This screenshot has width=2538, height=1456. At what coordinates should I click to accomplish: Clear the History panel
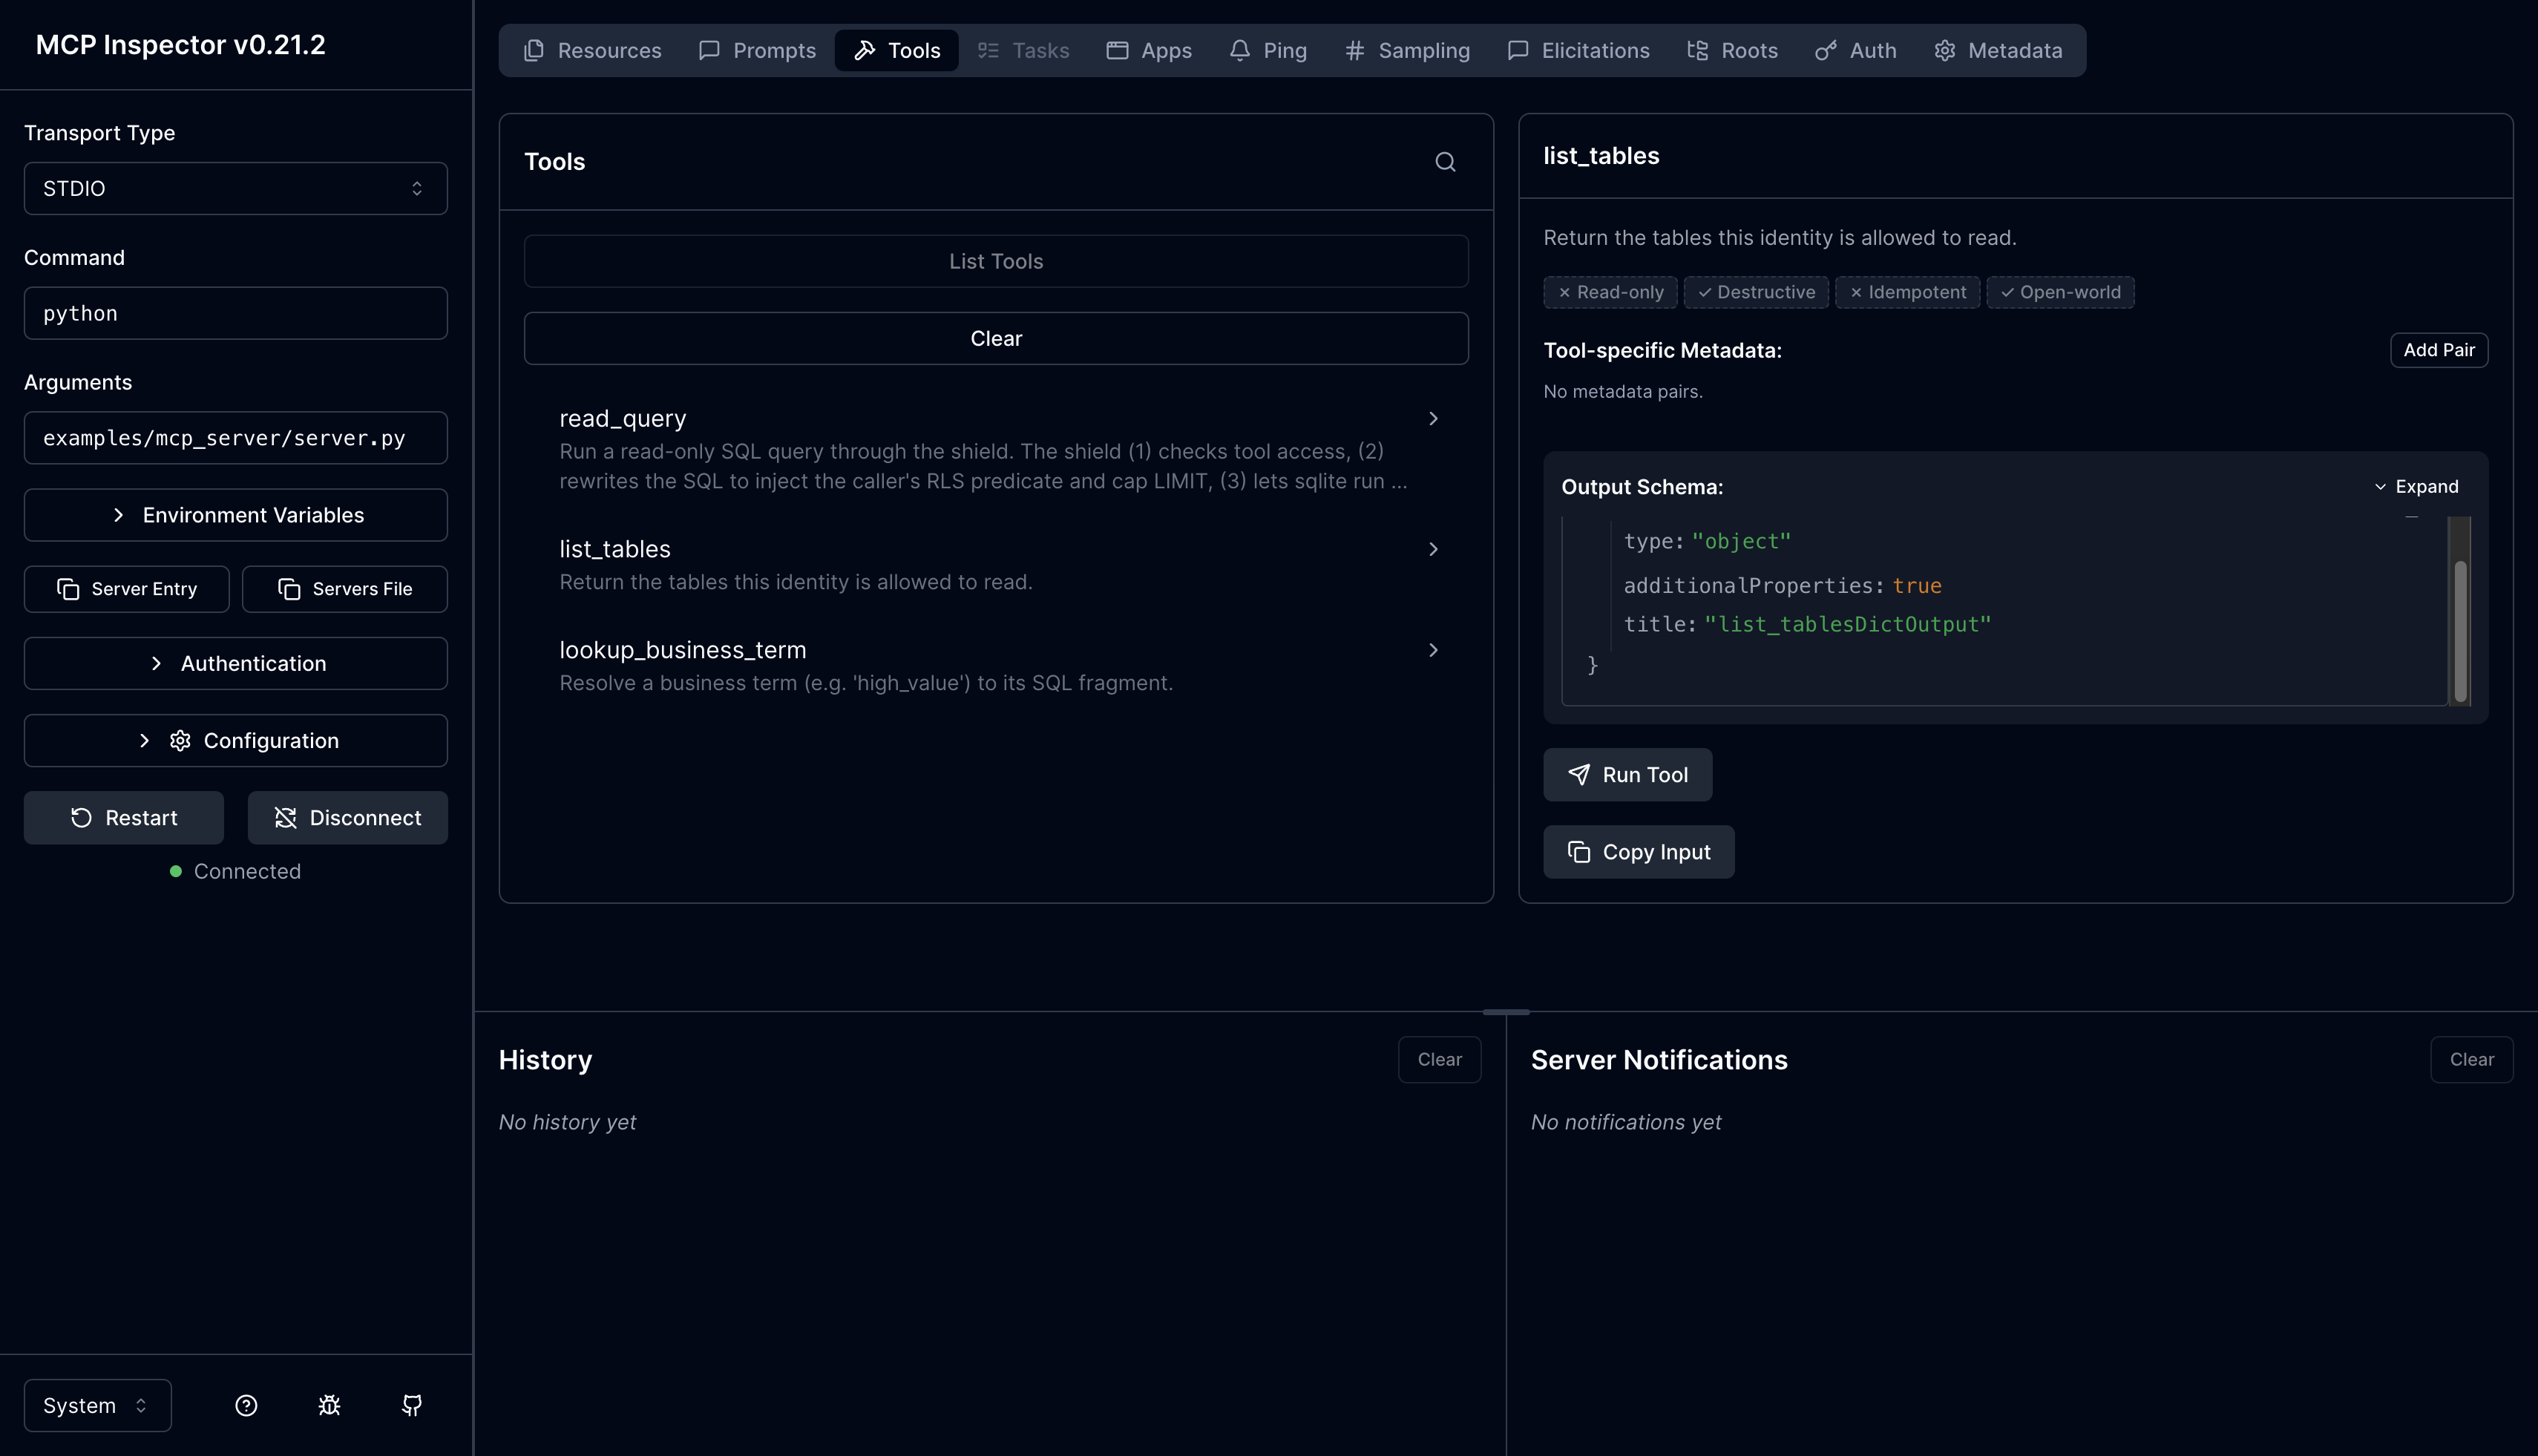pos(1439,1059)
